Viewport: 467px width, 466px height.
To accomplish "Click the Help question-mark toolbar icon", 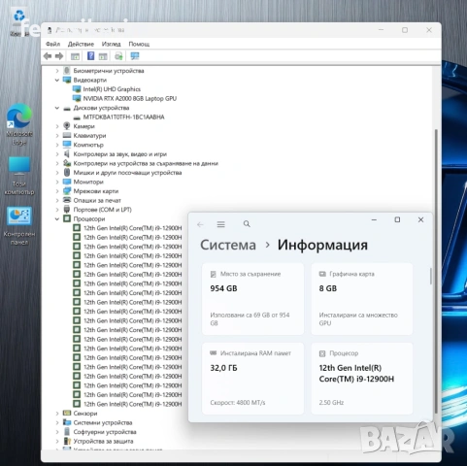I will pos(90,56).
